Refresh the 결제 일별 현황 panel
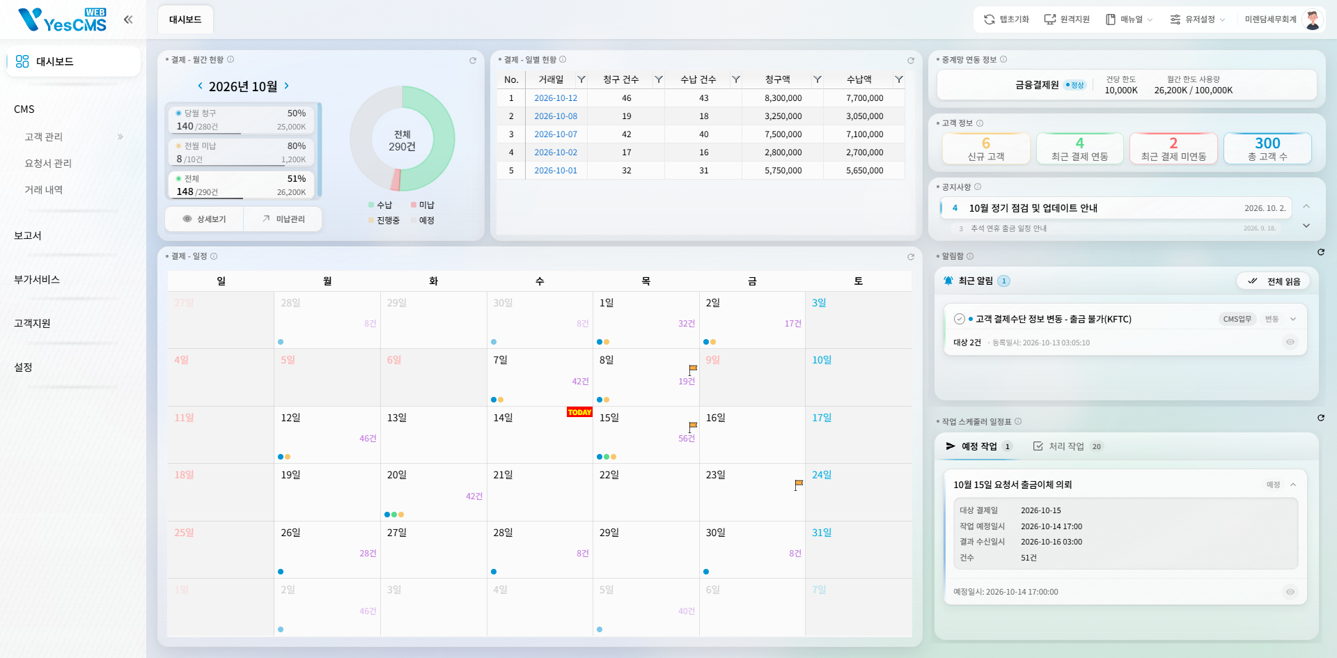1337x658 pixels. (911, 61)
